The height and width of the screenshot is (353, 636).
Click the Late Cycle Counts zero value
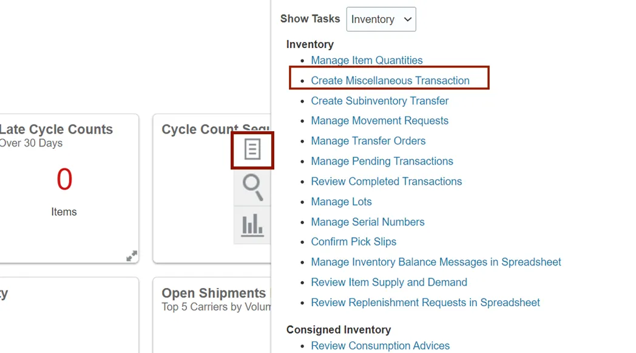click(64, 180)
